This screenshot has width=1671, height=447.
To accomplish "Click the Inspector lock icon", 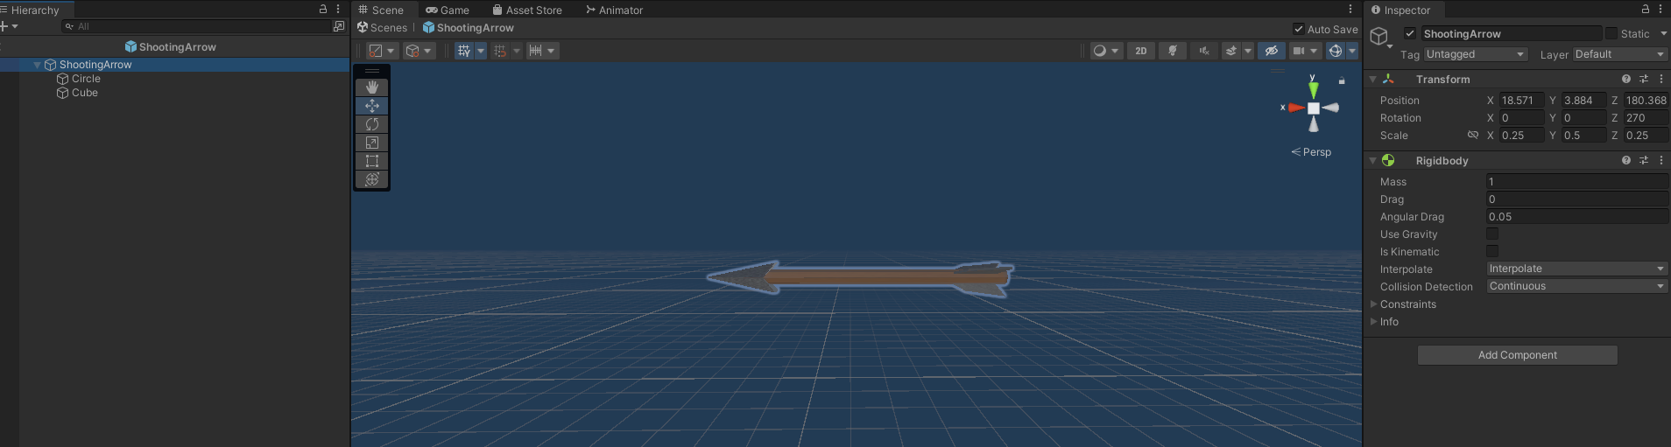I will pos(1646,9).
